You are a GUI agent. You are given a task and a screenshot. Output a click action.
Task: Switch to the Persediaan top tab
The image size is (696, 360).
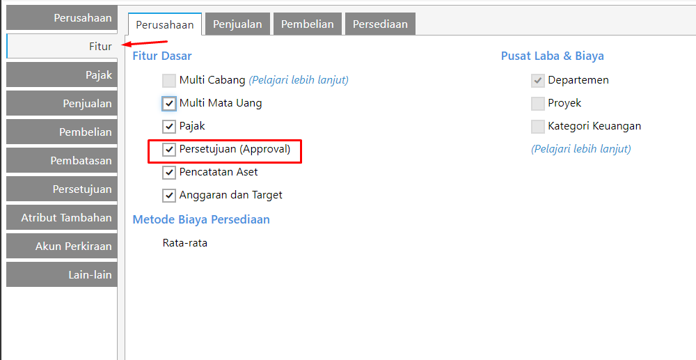pyautogui.click(x=380, y=24)
